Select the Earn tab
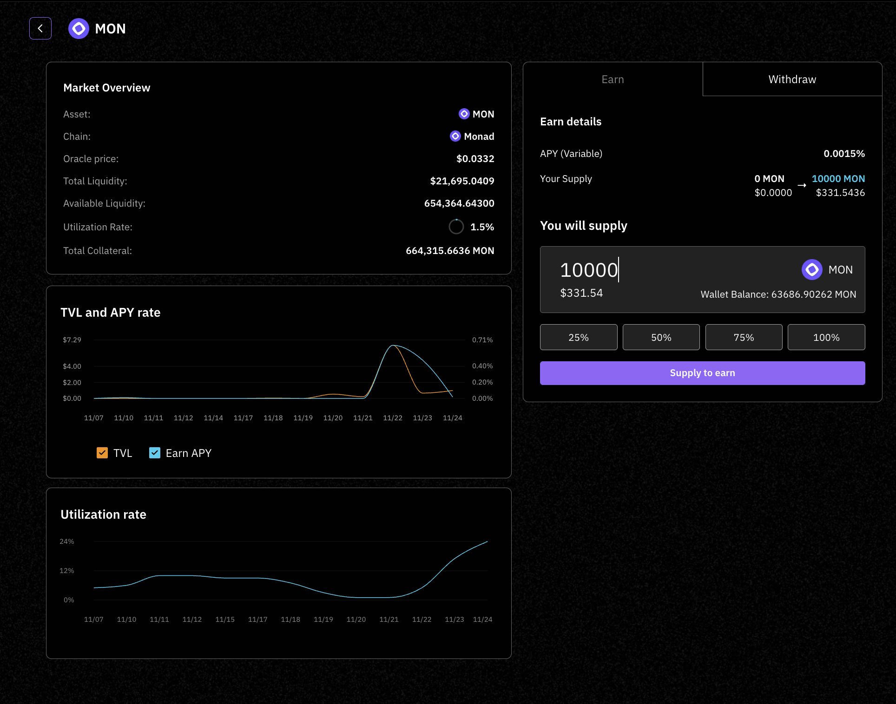Viewport: 896px width, 704px height. [613, 79]
